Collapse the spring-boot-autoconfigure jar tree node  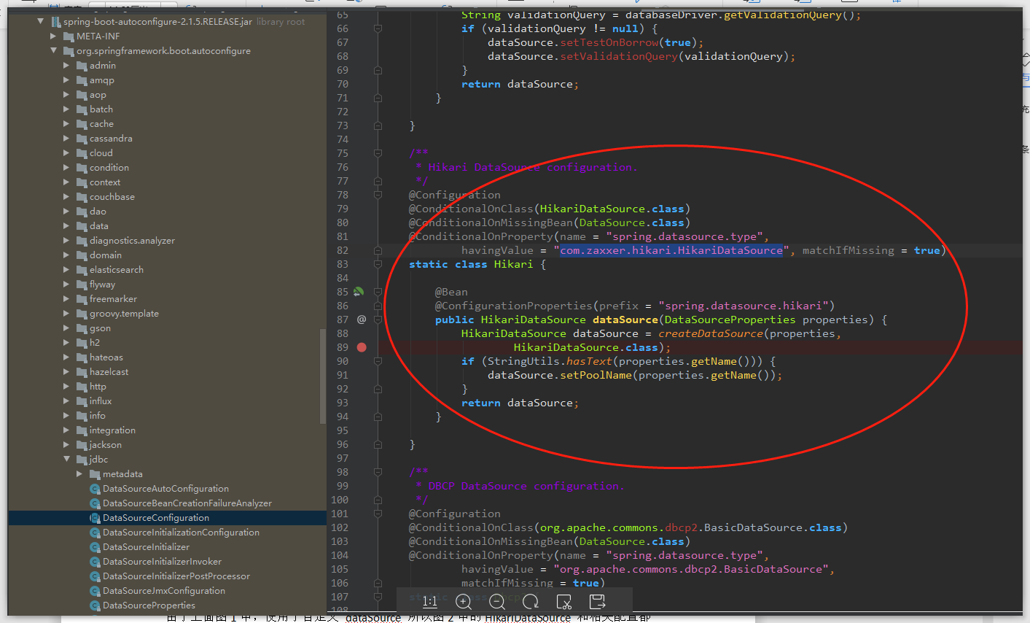click(x=40, y=22)
